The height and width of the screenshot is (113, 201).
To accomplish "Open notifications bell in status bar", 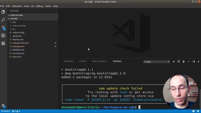I will pos(198,111).
